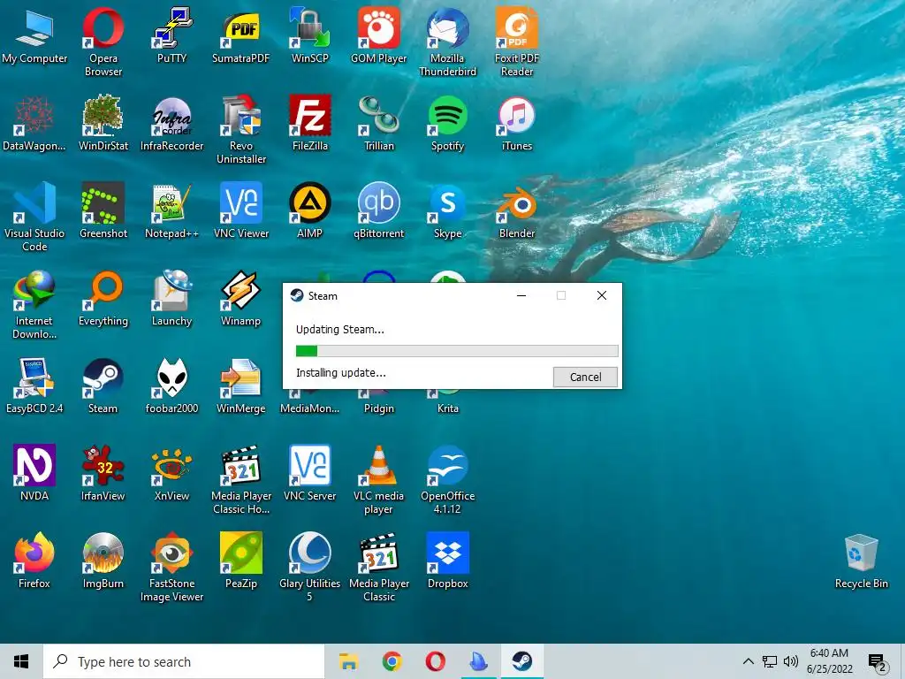Click the OpenOffice 4.1.12 icon
Image resolution: width=905 pixels, height=679 pixels.
tap(448, 480)
